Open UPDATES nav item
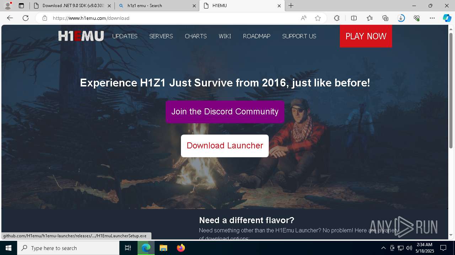This screenshot has height=255, width=455. pos(125,36)
